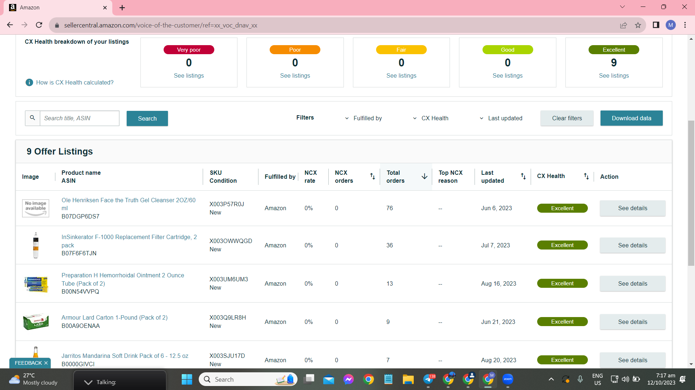Expand the Fulfilled by filter
This screenshot has width=695, height=390.
pyautogui.click(x=363, y=118)
